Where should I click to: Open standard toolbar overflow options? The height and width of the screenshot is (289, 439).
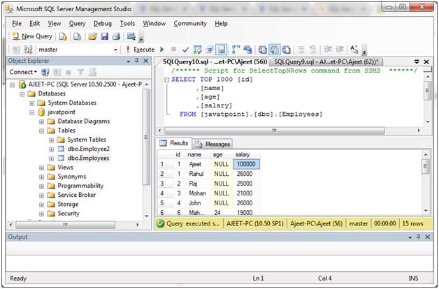[x=141, y=38]
